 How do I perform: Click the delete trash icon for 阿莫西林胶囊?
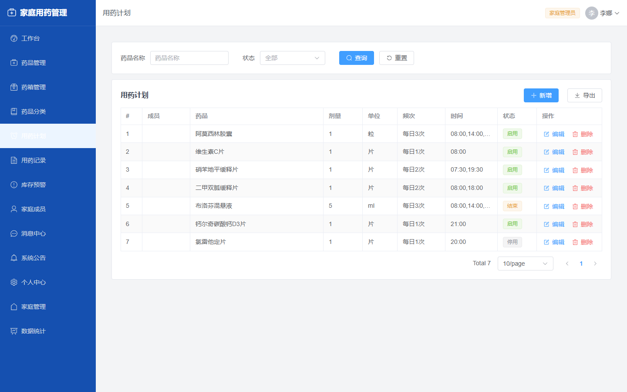click(x=575, y=134)
